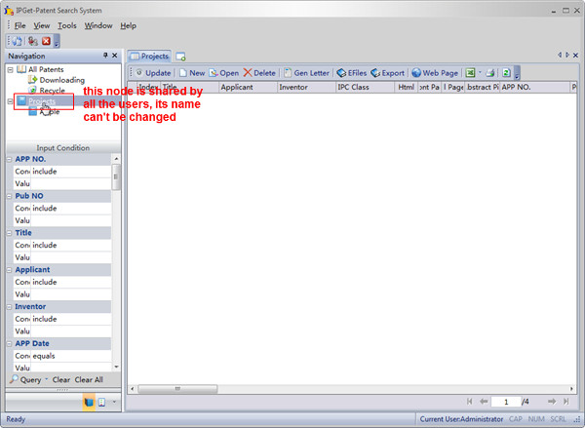Click EFiles toolbar button
The image size is (585, 428).
(352, 73)
